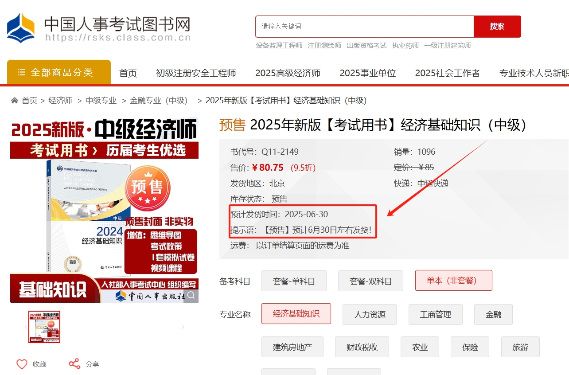Select the product preview thumbnail

pos(44,327)
